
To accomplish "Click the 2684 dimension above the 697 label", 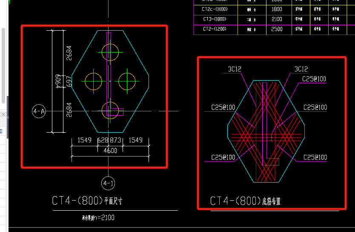I will (69, 53).
